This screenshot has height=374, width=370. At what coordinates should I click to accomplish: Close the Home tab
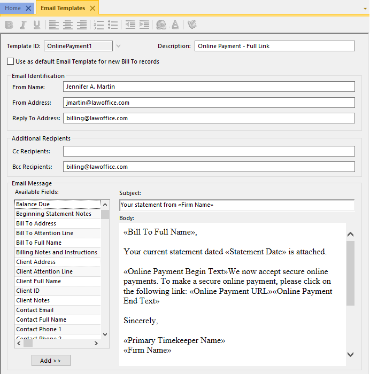pyautogui.click(x=28, y=9)
